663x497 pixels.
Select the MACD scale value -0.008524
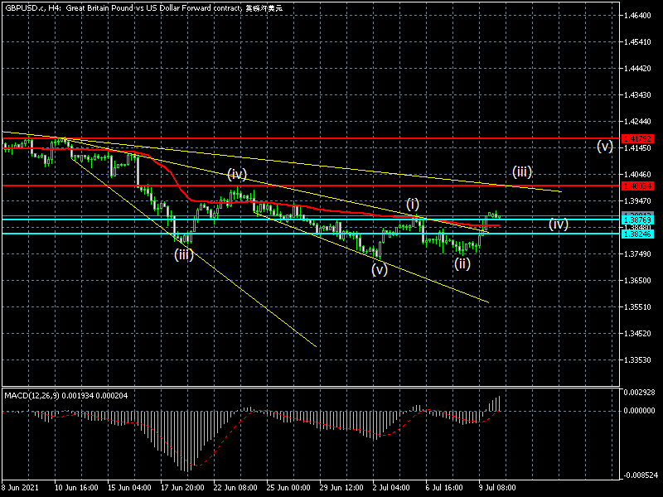(x=640, y=475)
